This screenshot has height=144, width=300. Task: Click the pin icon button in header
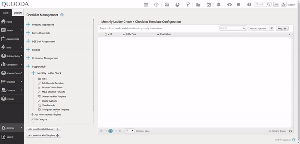[x=276, y=4]
